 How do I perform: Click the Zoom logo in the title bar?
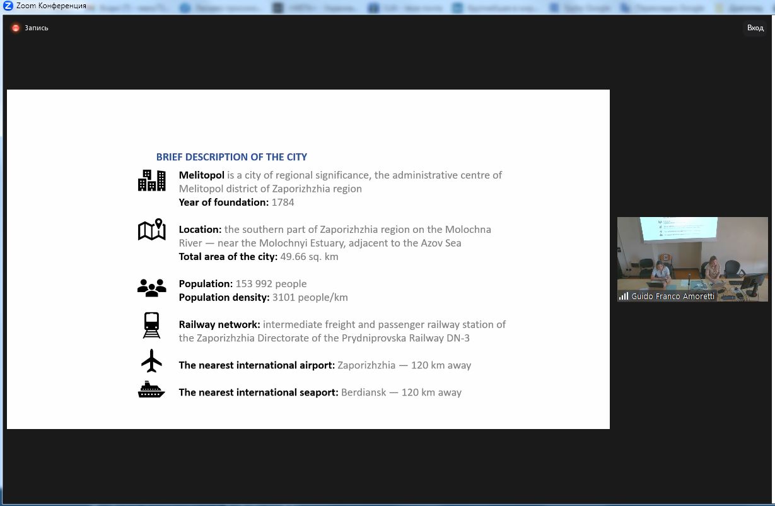click(8, 6)
